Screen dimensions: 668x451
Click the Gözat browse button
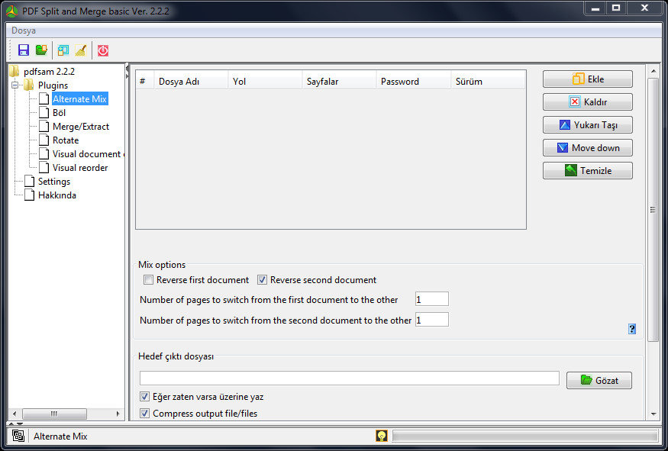[599, 380]
